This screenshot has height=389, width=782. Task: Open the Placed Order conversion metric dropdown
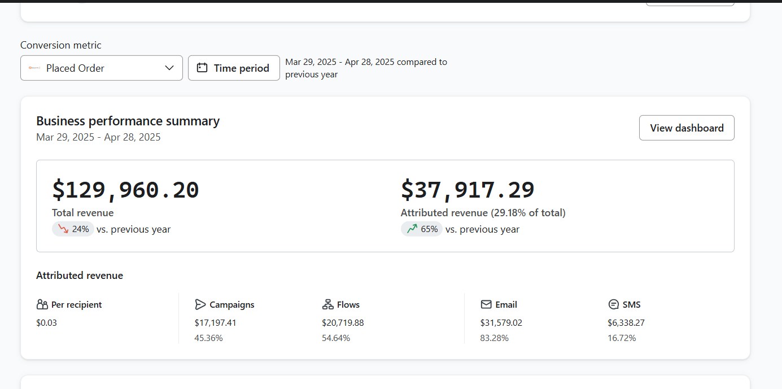point(102,68)
